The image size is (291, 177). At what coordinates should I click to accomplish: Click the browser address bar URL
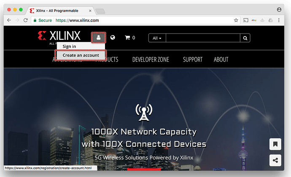tap(77, 20)
